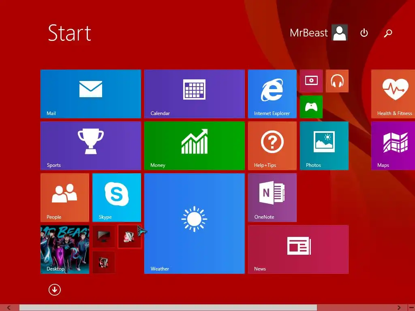Launch Internet Explorer tile
The width and height of the screenshot is (415, 311).
pyautogui.click(x=272, y=94)
